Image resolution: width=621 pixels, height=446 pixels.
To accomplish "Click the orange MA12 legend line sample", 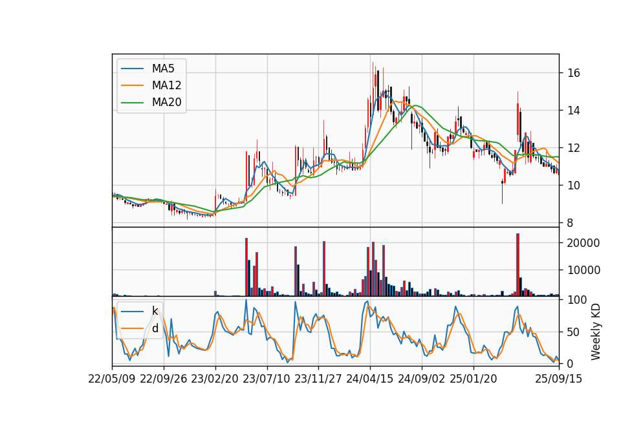I will 132,85.
